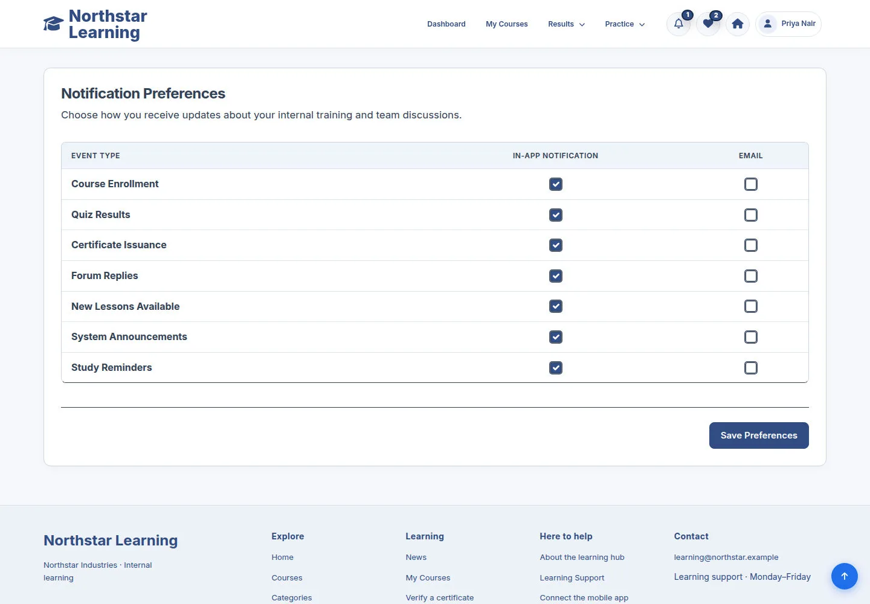
Task: Open My Courses in top navigation
Action: [507, 24]
